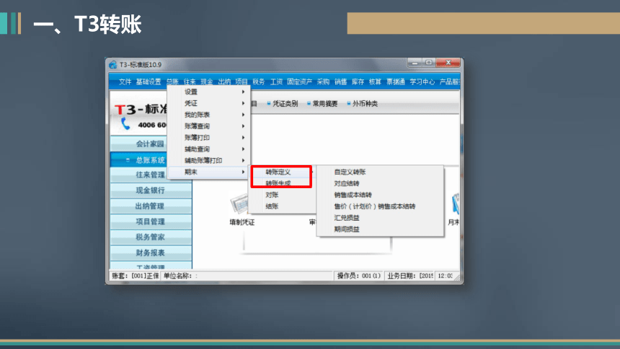The width and height of the screenshot is (620, 349).
Task: Collapse the 总账系统 minus icon in sidebar
Action: (128, 160)
